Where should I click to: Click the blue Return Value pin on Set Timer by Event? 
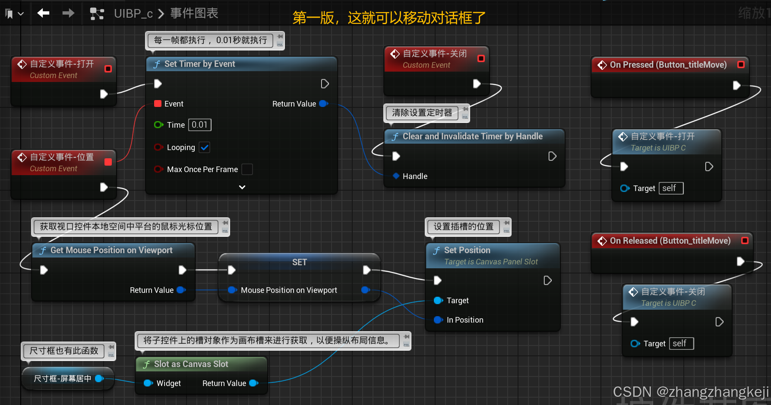[x=323, y=104]
